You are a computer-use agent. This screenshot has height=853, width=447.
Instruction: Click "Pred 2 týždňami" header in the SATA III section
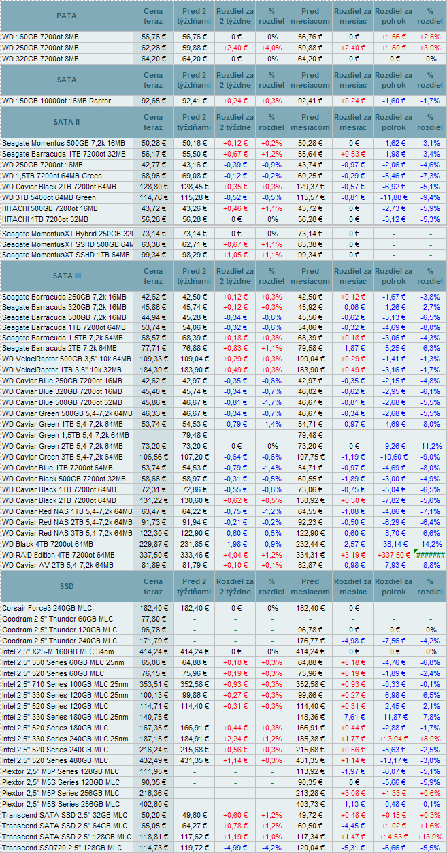coord(195,276)
